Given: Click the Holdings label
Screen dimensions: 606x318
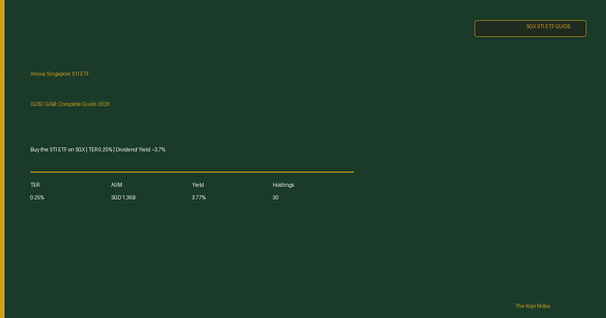Looking at the screenshot, I should [283, 185].
